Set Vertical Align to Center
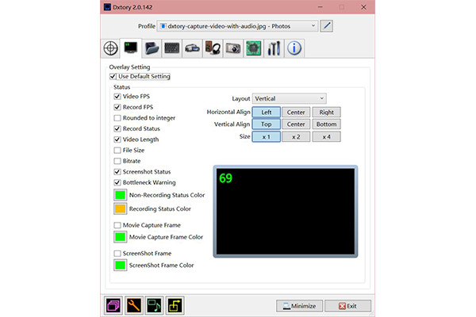Screen dimensions: 476x317 click(x=296, y=124)
